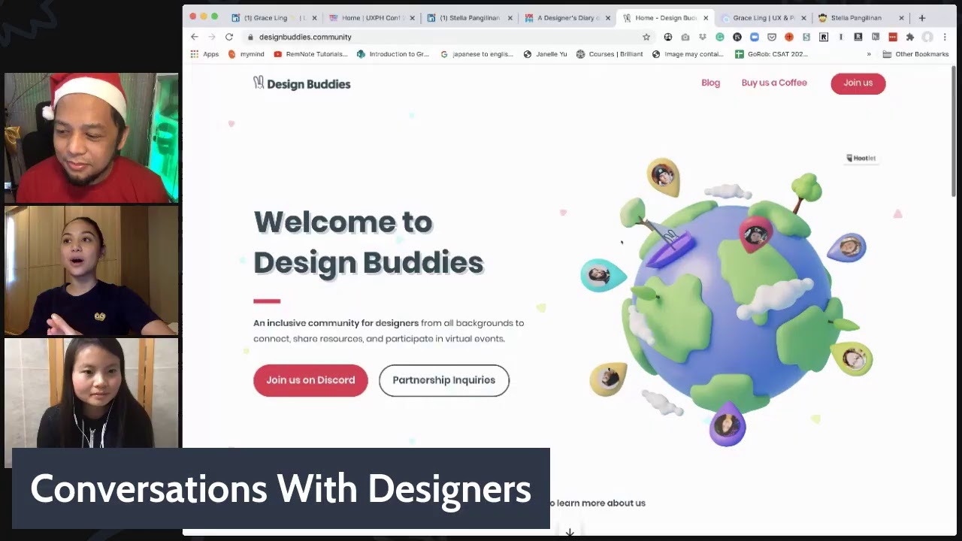This screenshot has width=962, height=541.
Task: Open the Janelle Yu bookmark
Action: 545,54
